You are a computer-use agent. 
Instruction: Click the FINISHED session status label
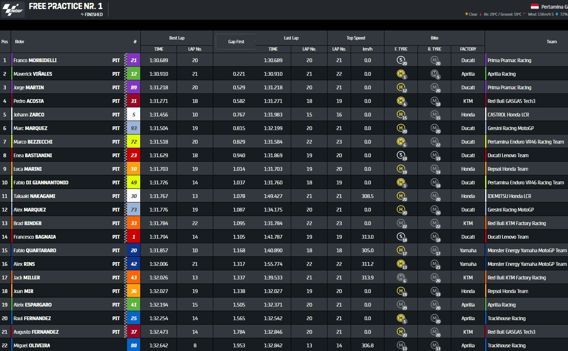coord(94,14)
